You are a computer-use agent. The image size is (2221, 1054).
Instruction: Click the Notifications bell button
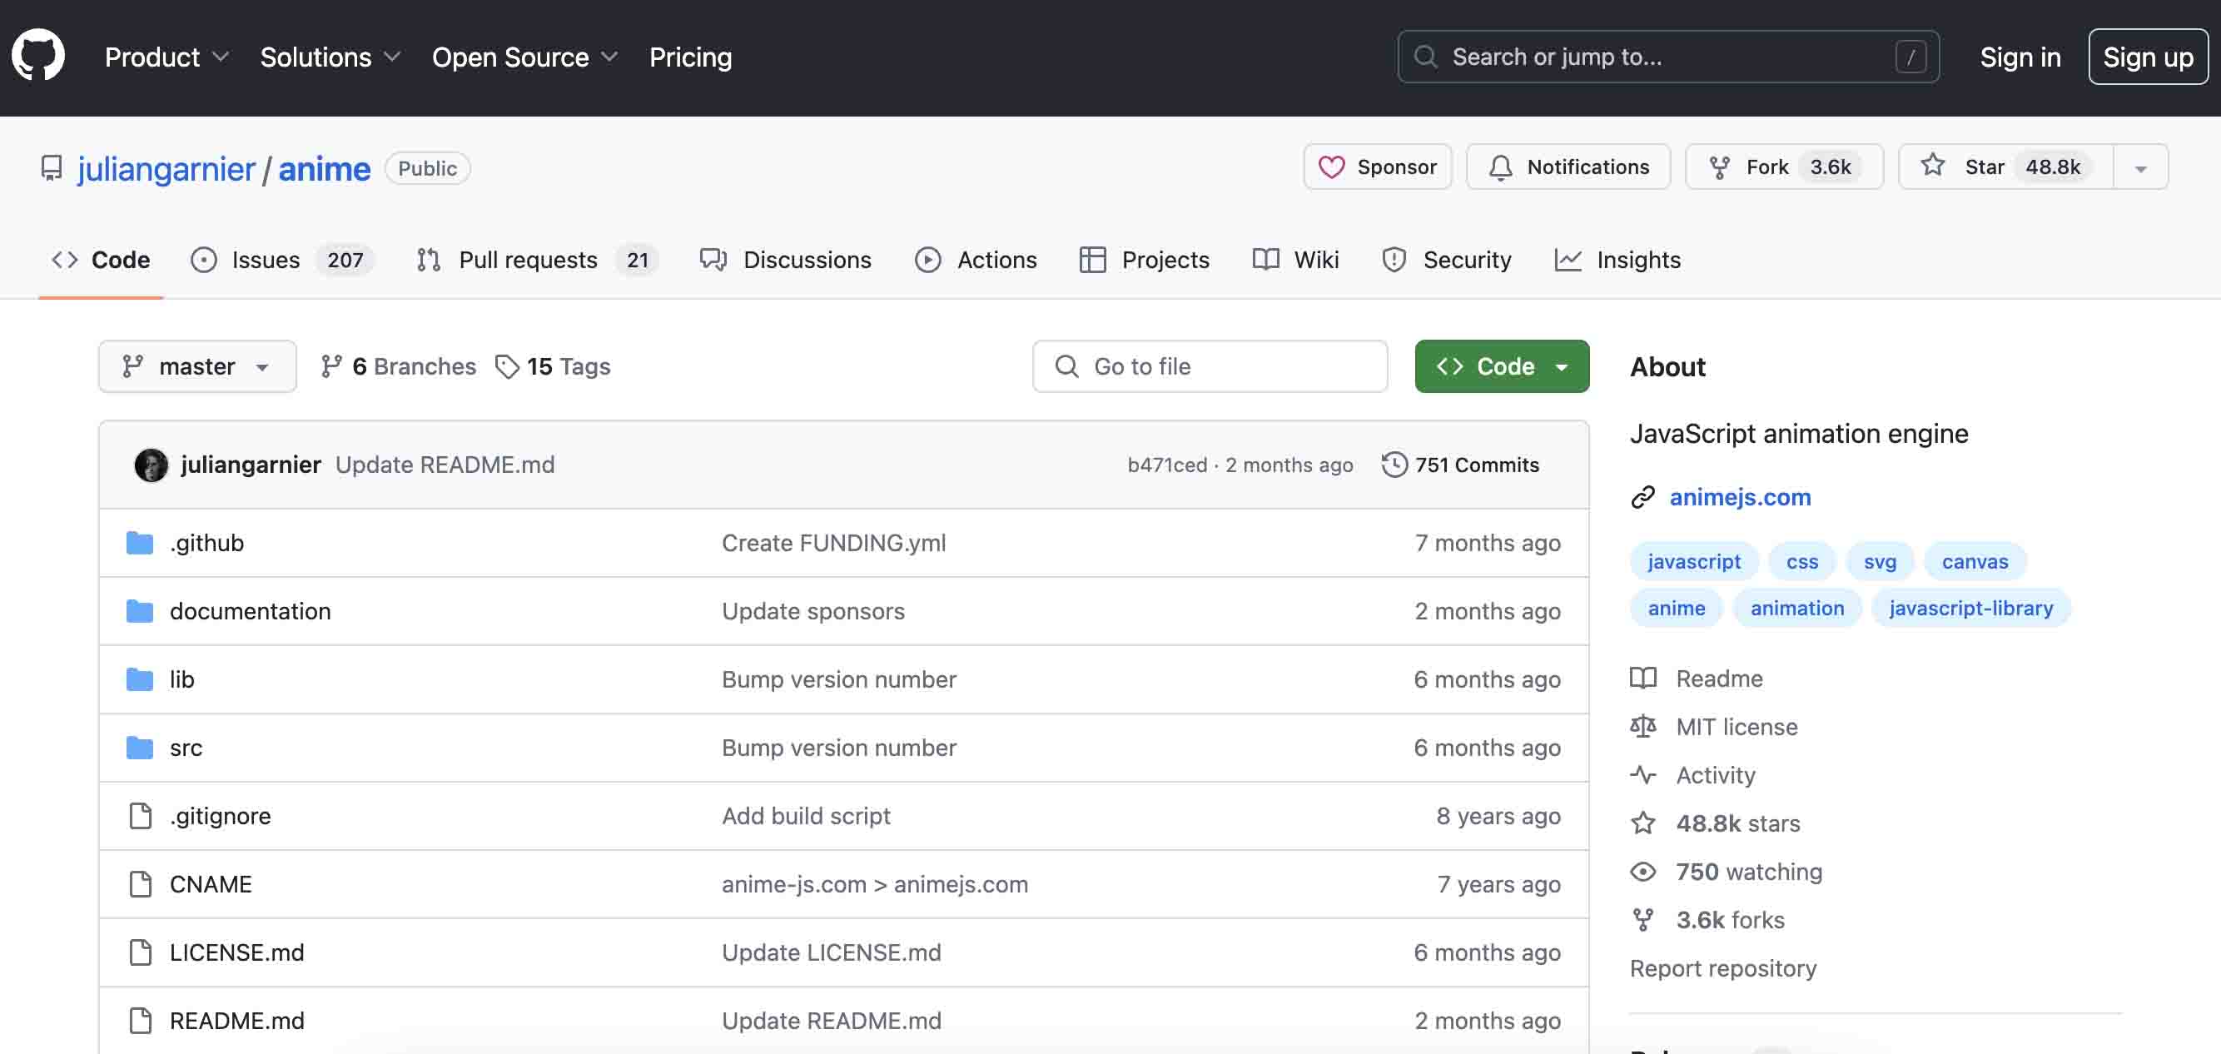tap(1568, 167)
